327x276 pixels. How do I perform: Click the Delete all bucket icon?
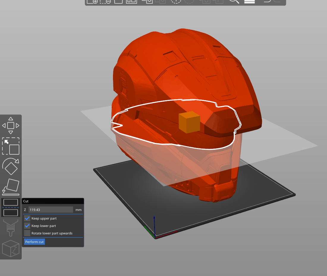coord(118,1)
